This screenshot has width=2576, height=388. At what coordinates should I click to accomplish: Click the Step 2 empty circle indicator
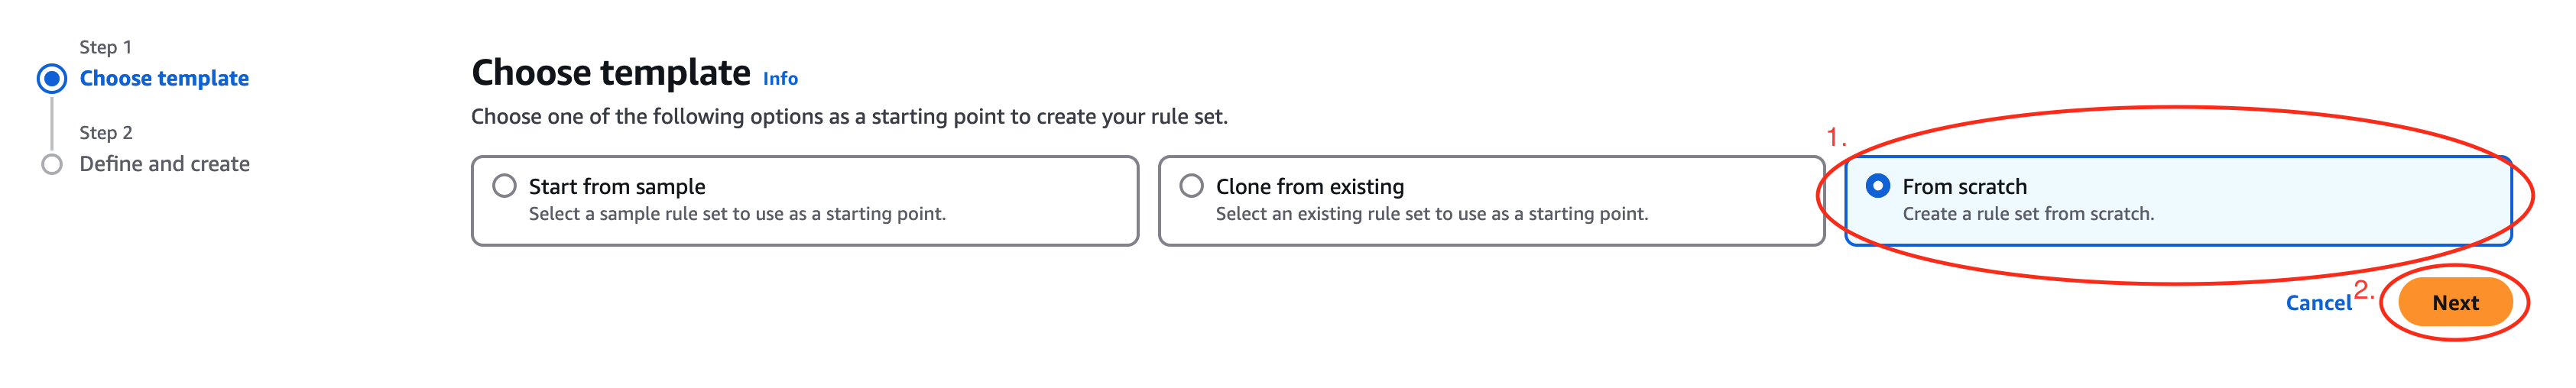tap(52, 164)
